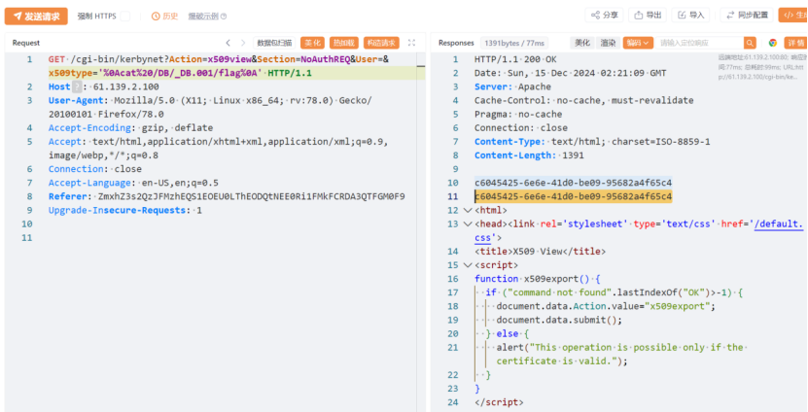Select the Responses 美化 tab

click(582, 43)
